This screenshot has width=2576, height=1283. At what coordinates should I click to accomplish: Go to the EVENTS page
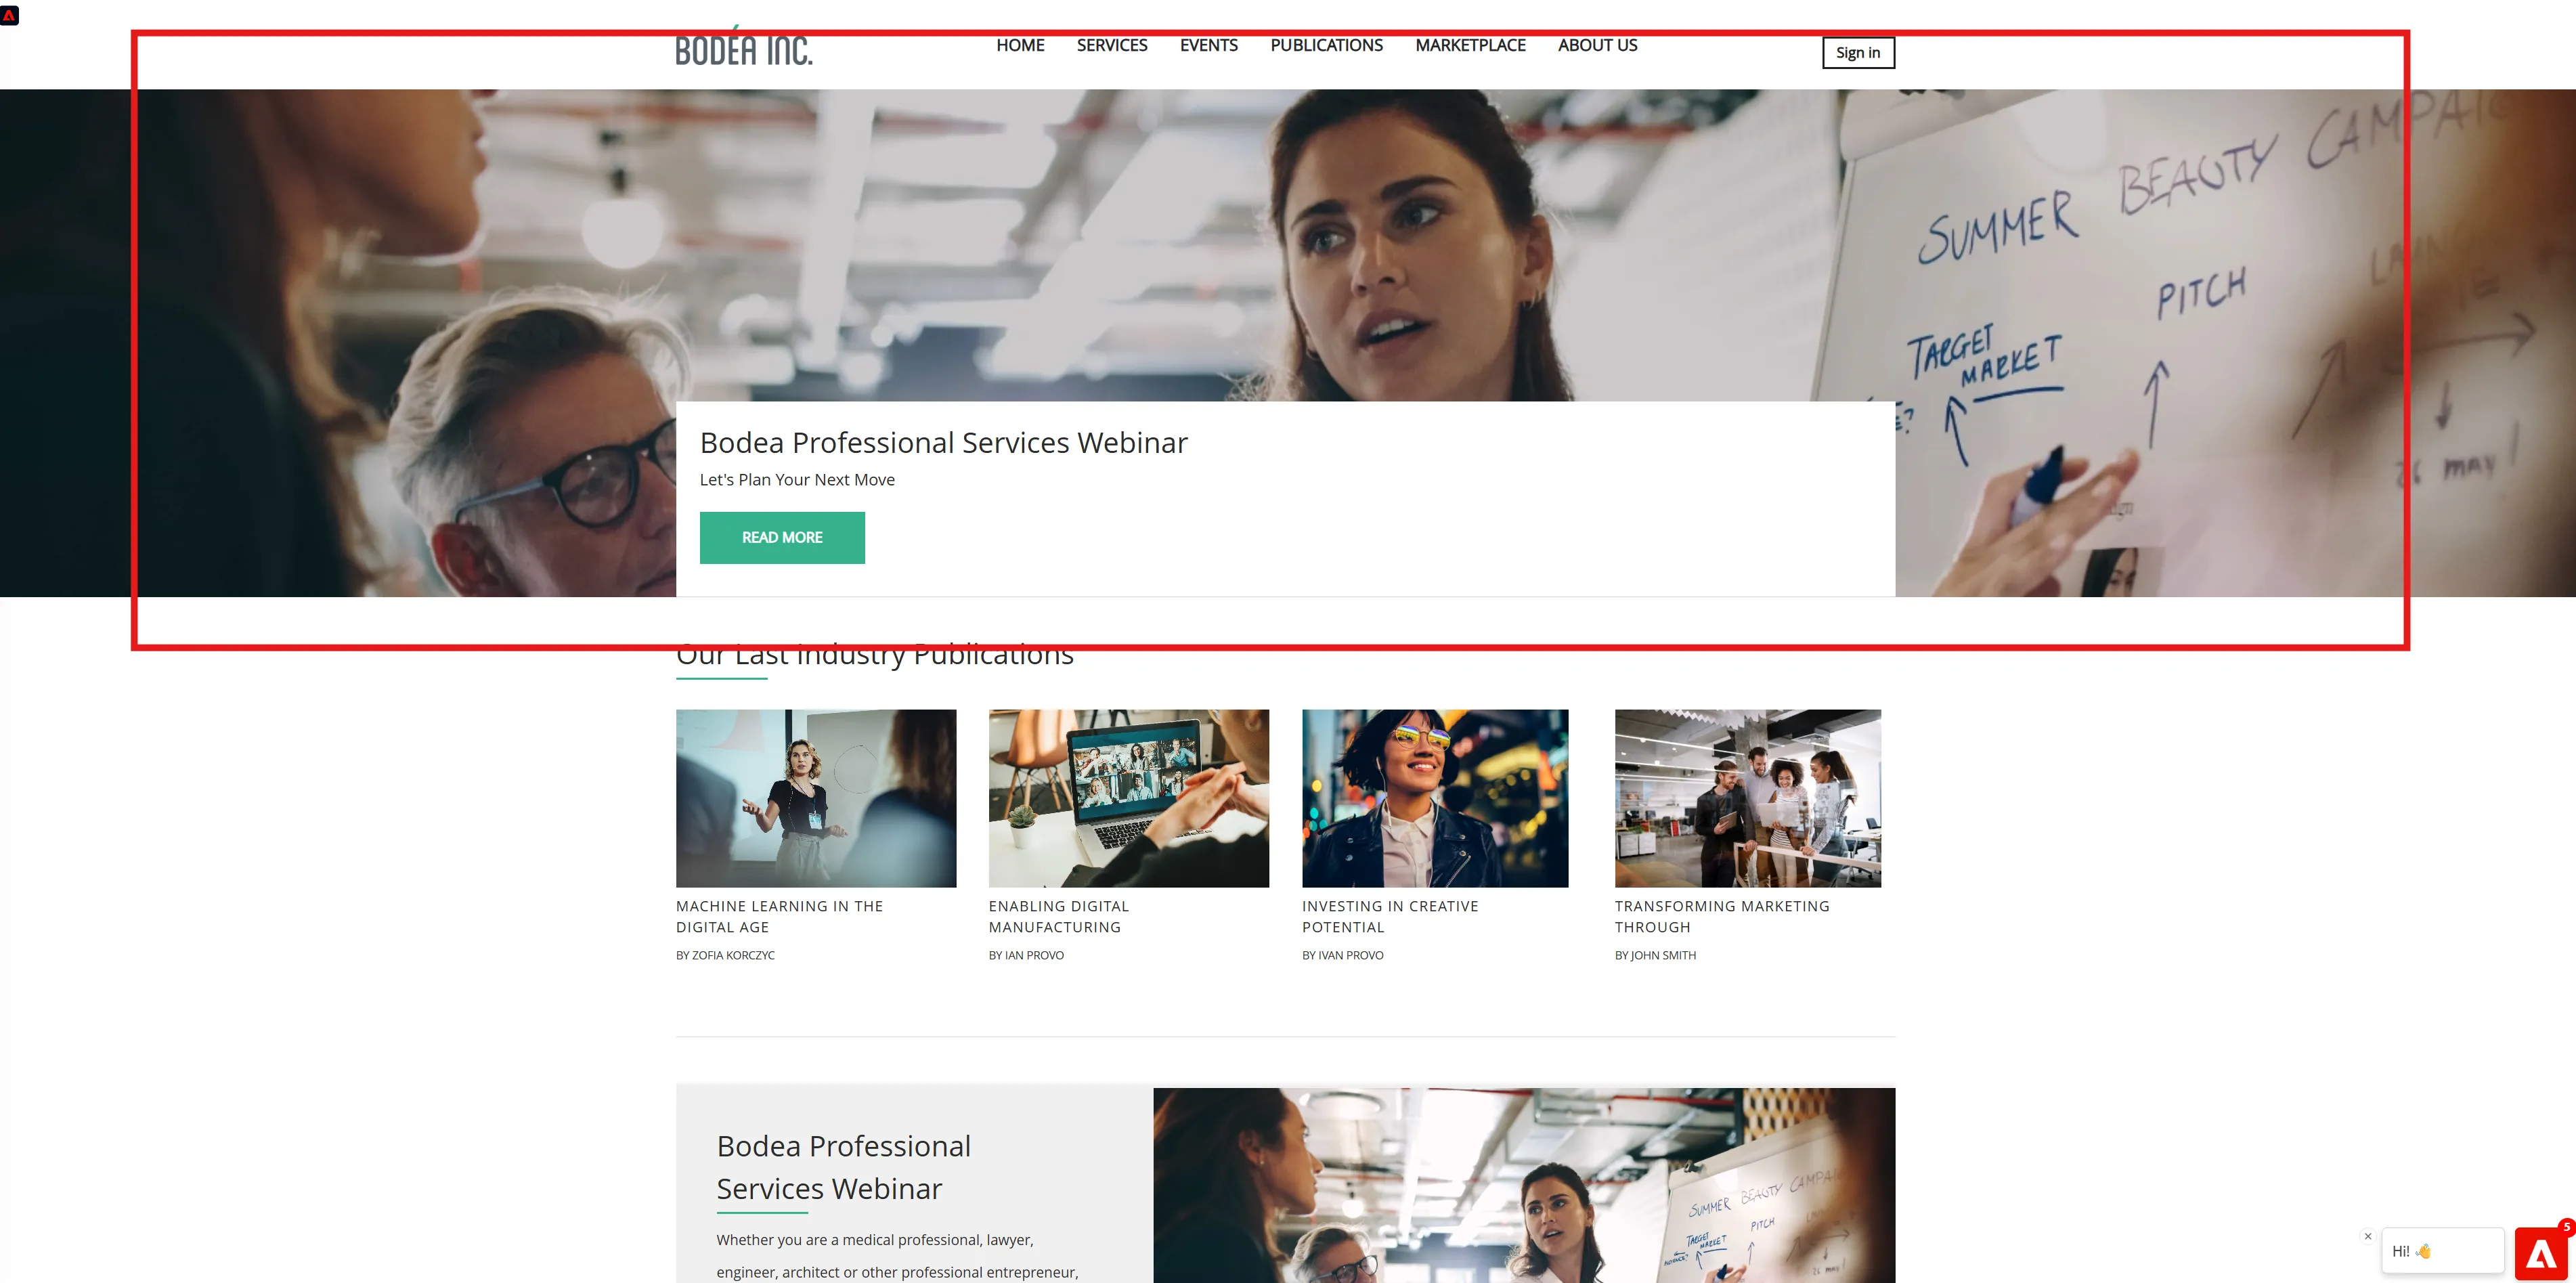(1208, 45)
